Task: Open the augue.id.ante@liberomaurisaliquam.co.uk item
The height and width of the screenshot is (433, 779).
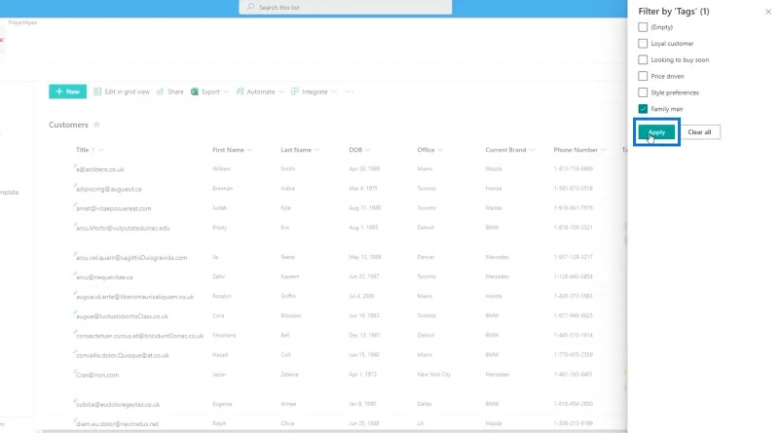Action: pyautogui.click(x=134, y=297)
